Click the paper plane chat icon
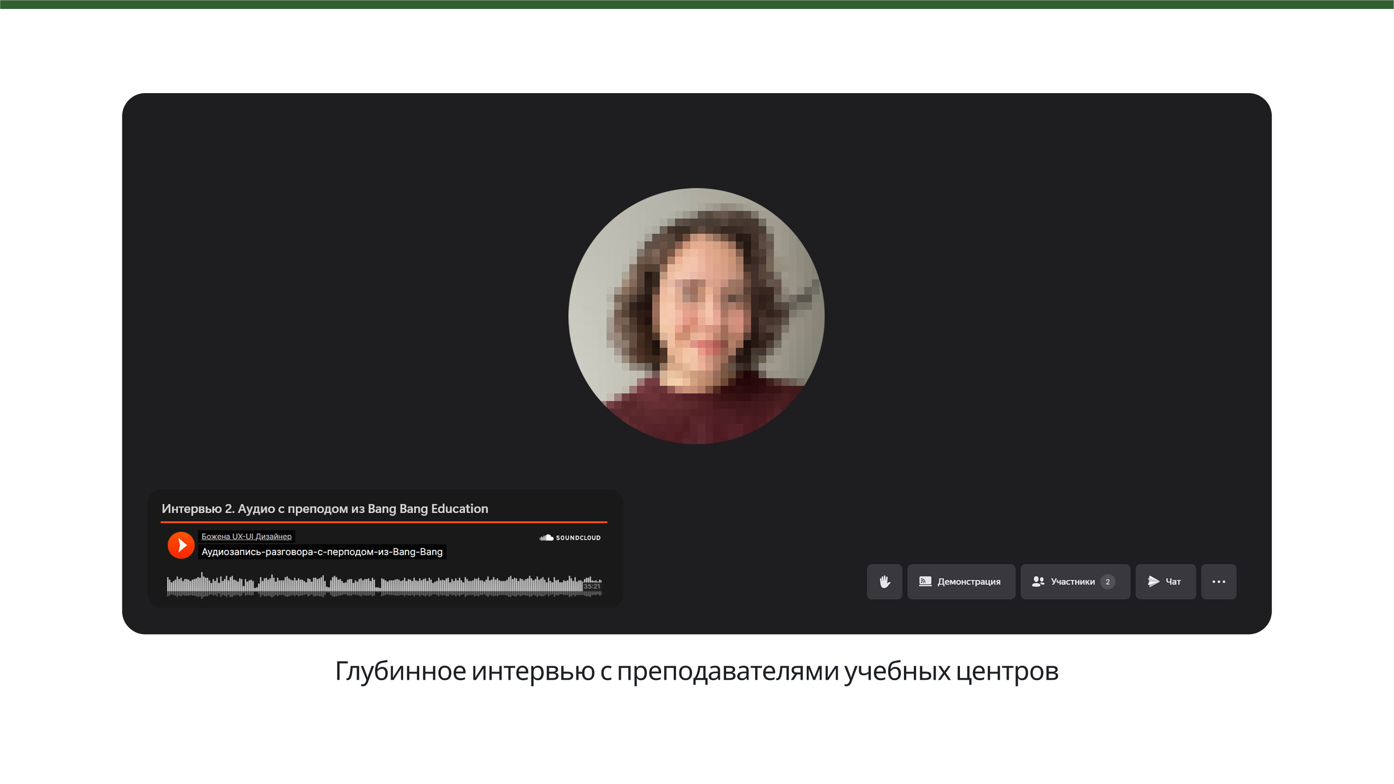1394x784 pixels. pos(1153,582)
